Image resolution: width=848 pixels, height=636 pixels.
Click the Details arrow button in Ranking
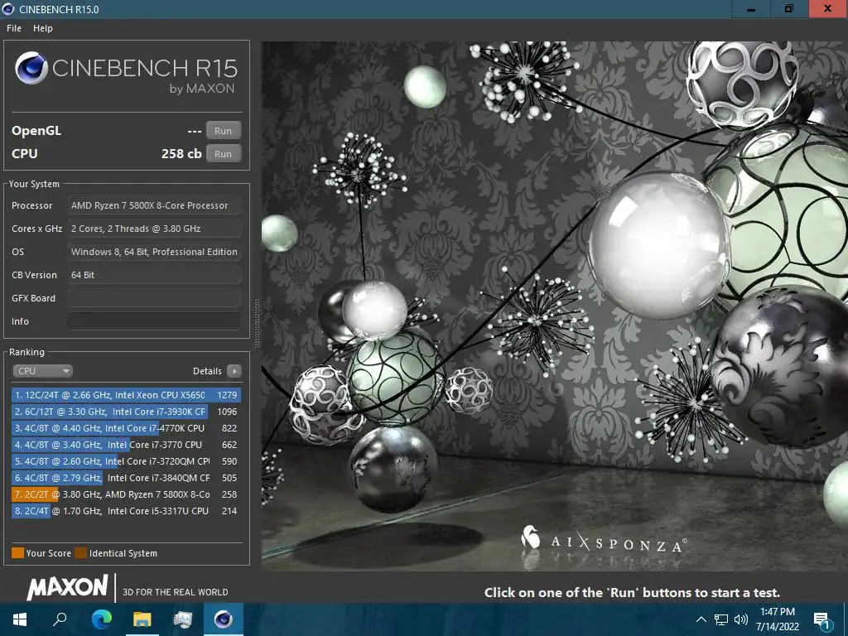point(234,371)
